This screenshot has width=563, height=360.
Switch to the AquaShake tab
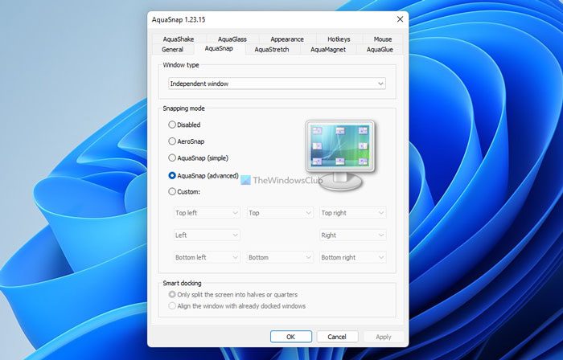click(179, 39)
